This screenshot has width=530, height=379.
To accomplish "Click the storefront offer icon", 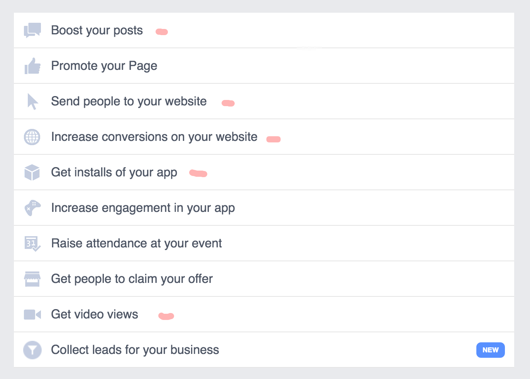I will [x=32, y=279].
